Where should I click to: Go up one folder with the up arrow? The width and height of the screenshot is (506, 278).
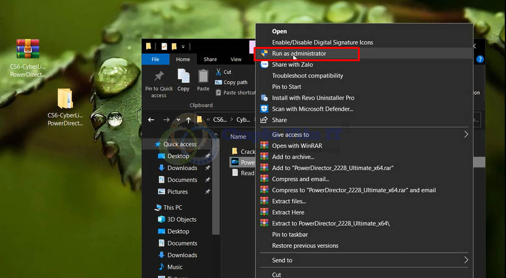[x=189, y=120]
